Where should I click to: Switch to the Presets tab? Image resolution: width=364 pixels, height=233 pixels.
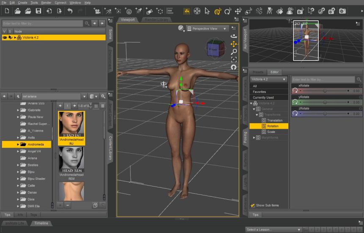(x=258, y=72)
